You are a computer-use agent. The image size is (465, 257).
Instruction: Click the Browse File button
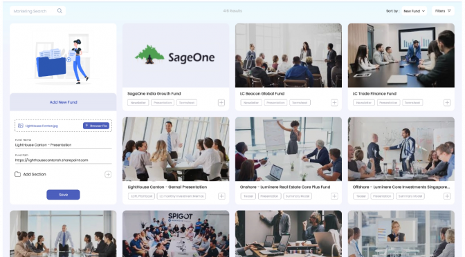click(96, 126)
